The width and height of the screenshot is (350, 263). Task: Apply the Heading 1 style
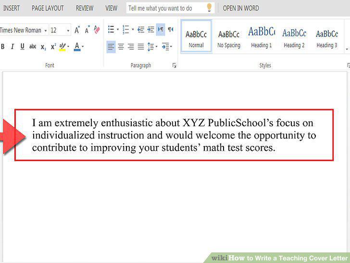coord(262,38)
